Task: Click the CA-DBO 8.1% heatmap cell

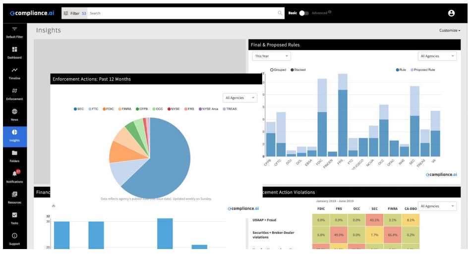Action: point(411,220)
